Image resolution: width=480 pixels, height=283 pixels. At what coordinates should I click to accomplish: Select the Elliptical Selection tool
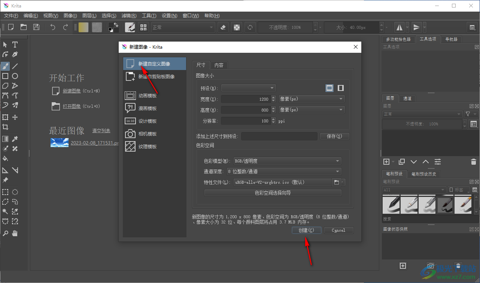15,192
